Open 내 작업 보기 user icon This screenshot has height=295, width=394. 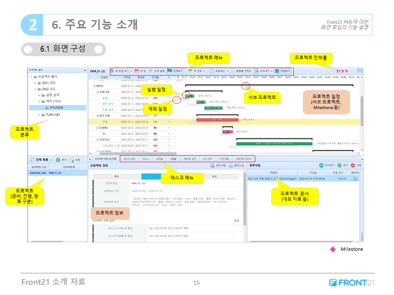(112, 71)
